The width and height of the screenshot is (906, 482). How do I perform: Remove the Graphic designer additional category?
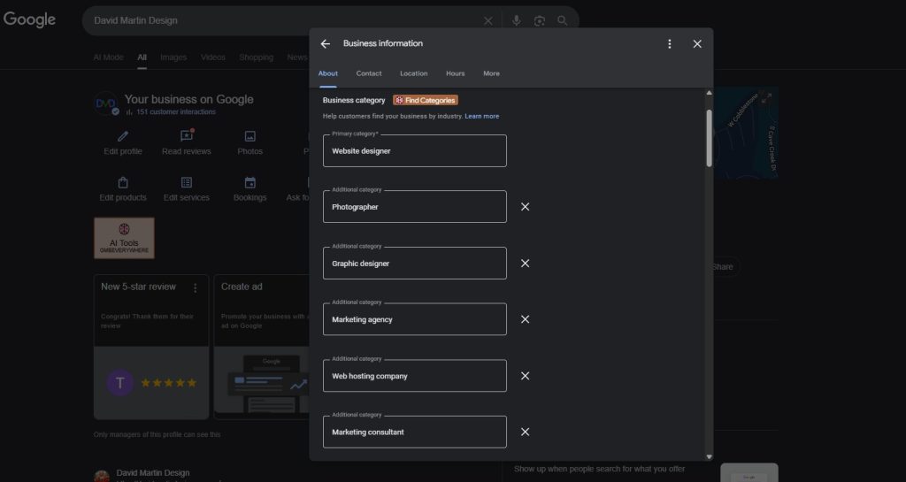(525, 264)
